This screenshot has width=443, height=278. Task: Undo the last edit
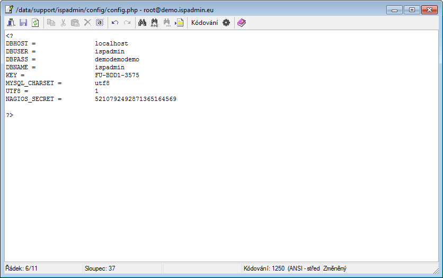pyautogui.click(x=115, y=23)
